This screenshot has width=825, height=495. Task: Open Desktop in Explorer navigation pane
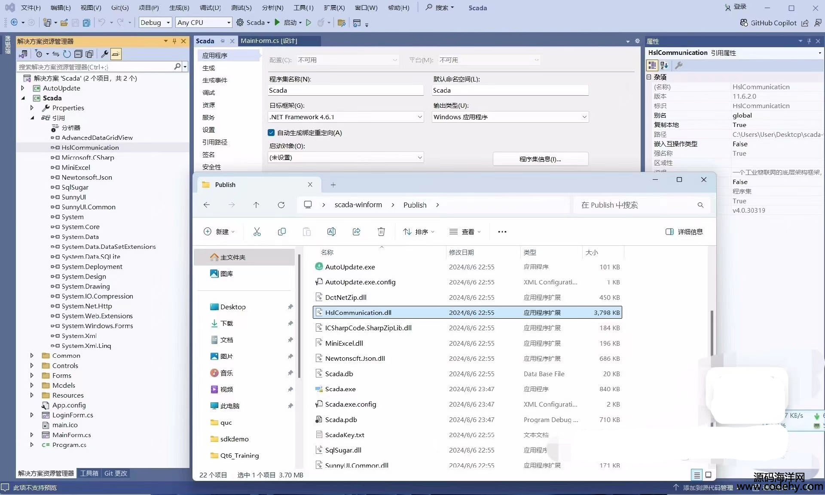[233, 307]
